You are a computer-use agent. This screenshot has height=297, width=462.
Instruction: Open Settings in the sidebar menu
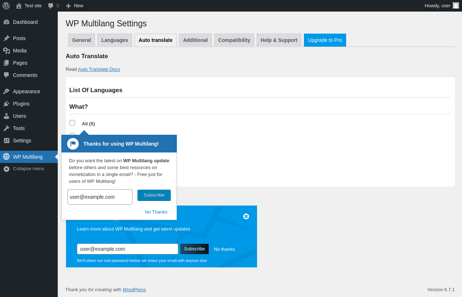[22, 141]
